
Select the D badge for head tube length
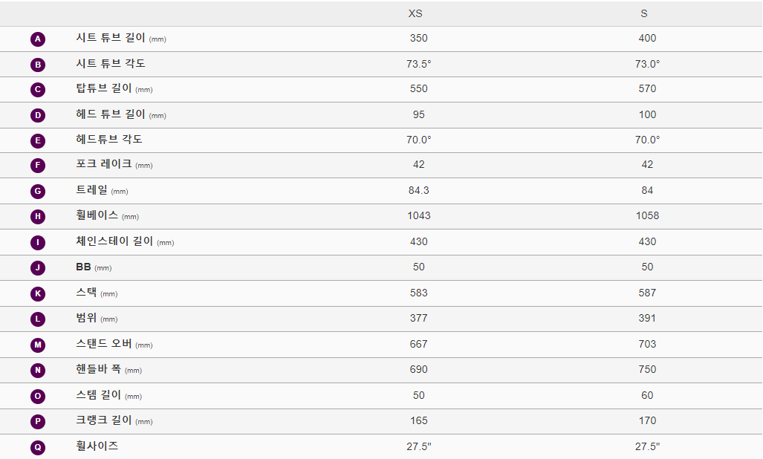point(38,115)
